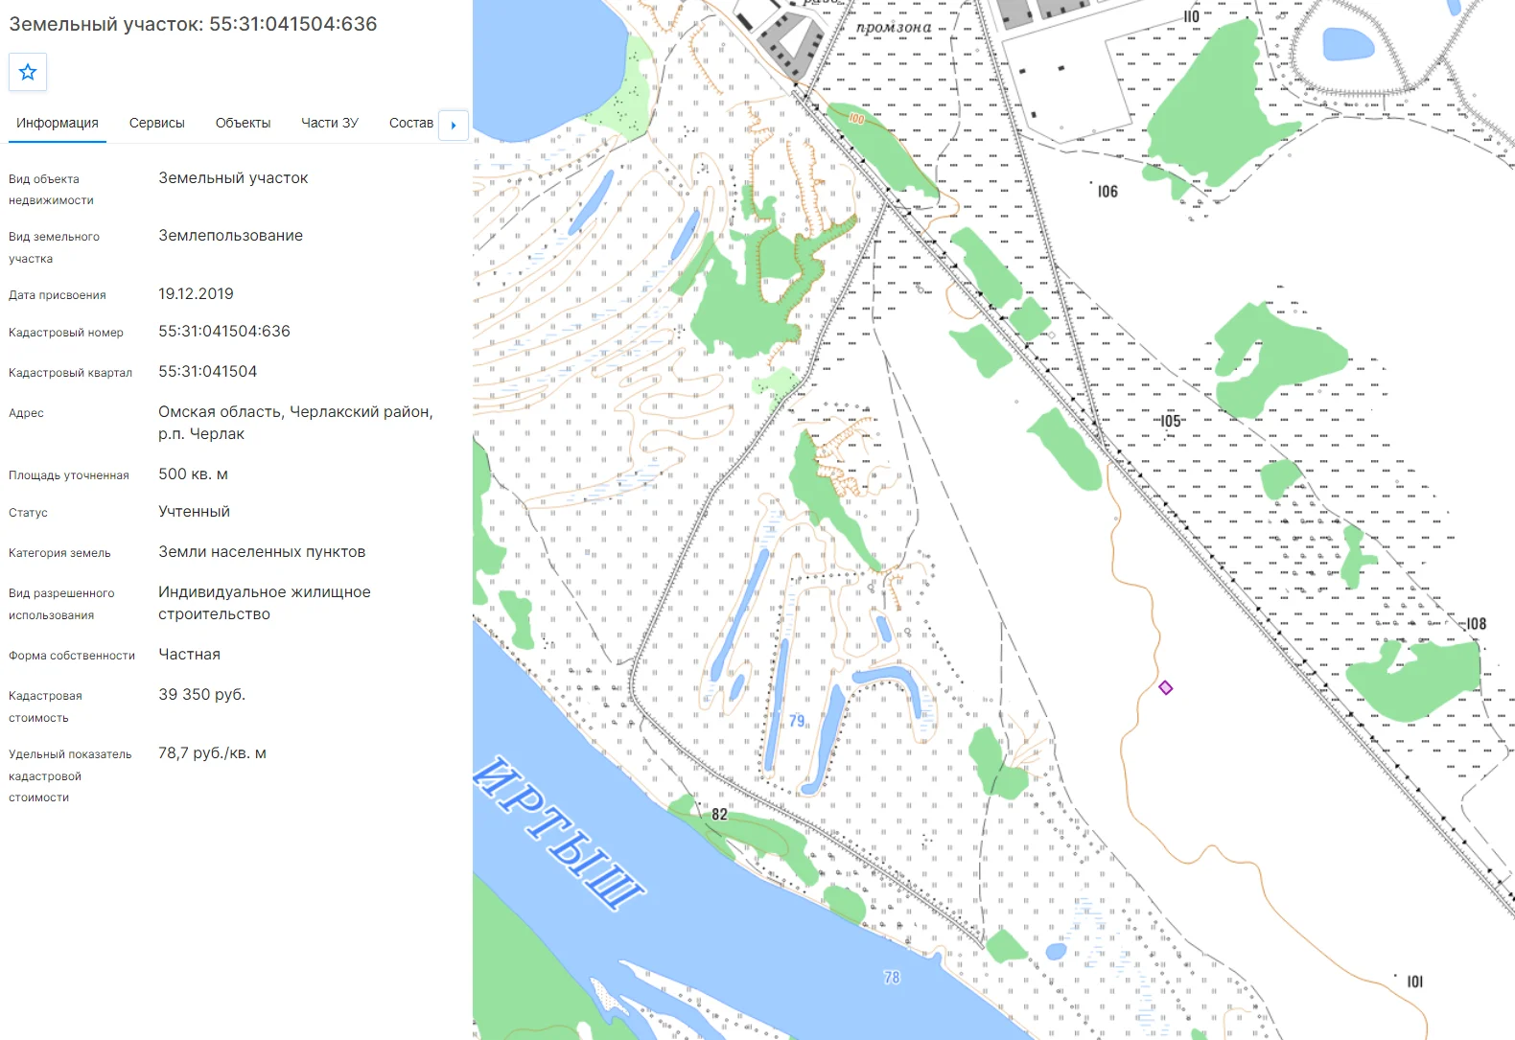Click the purple diamond parcel marker on map

tap(1166, 688)
